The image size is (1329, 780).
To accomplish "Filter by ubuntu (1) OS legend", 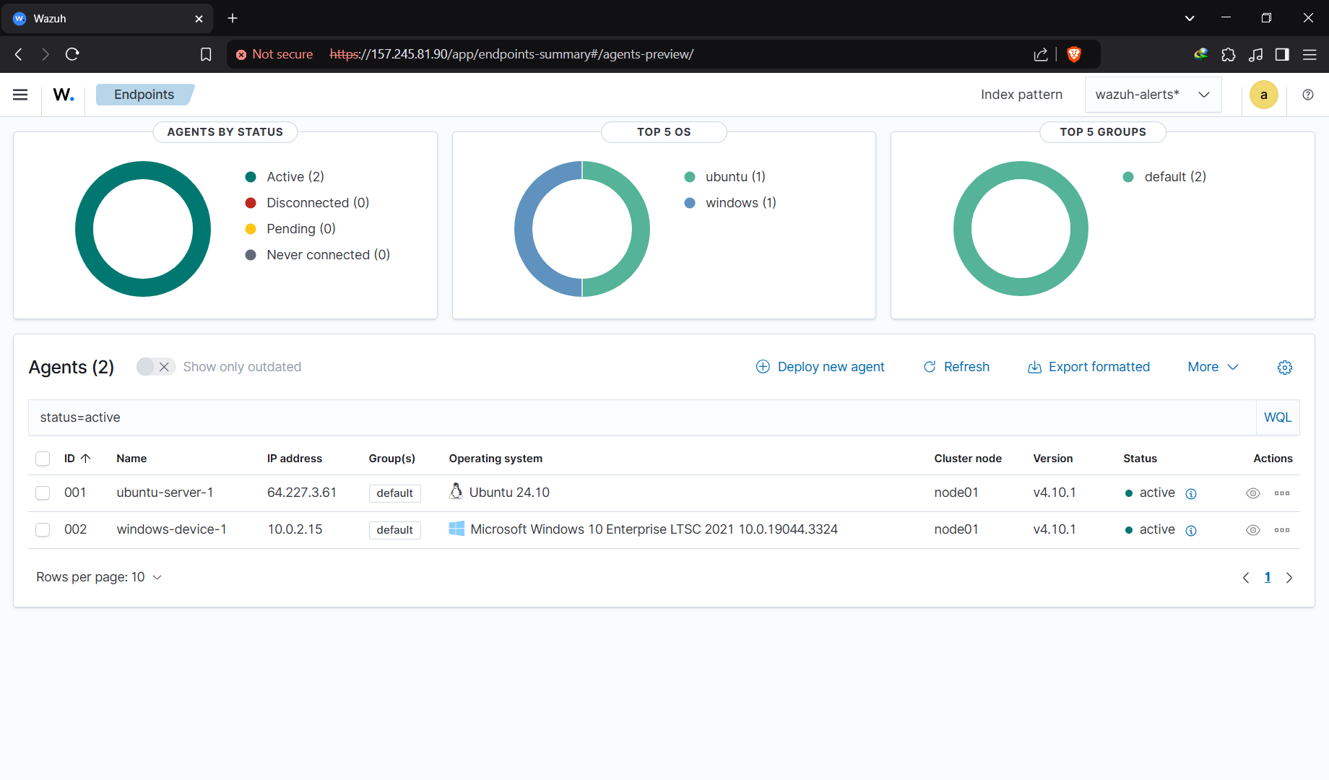I will [x=725, y=177].
